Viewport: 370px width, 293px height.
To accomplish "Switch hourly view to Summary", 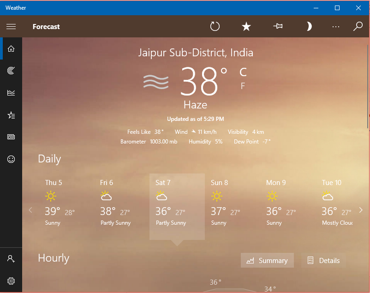I will click(x=267, y=260).
